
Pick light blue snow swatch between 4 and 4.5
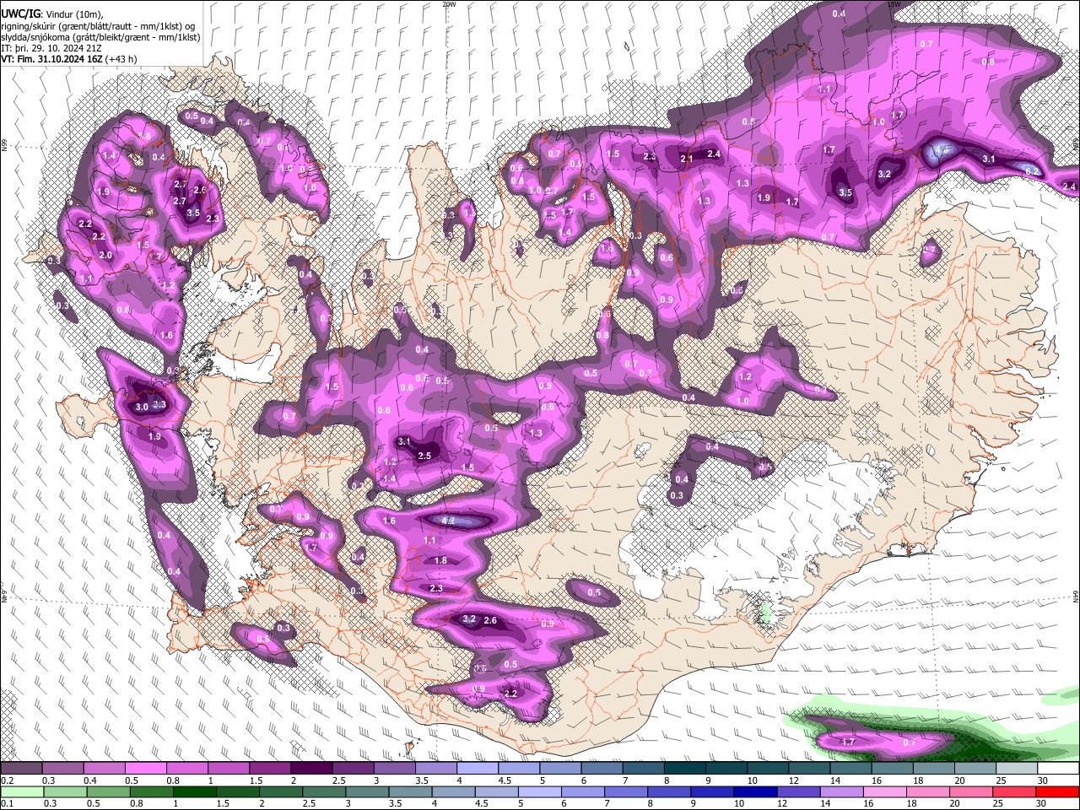478,768
